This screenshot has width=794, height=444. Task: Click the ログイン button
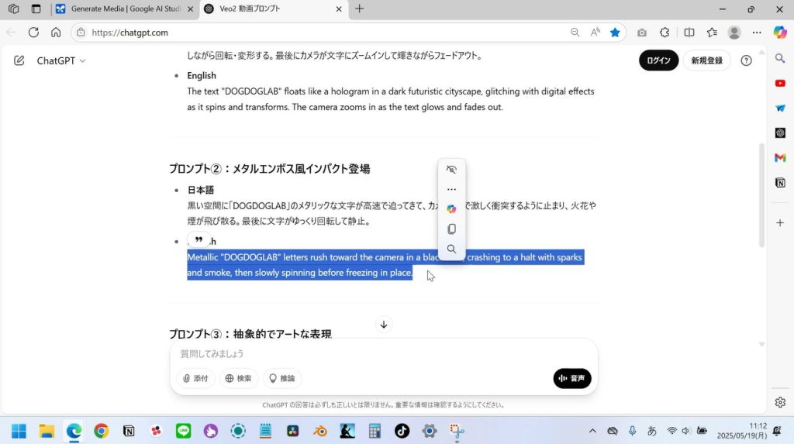point(658,60)
